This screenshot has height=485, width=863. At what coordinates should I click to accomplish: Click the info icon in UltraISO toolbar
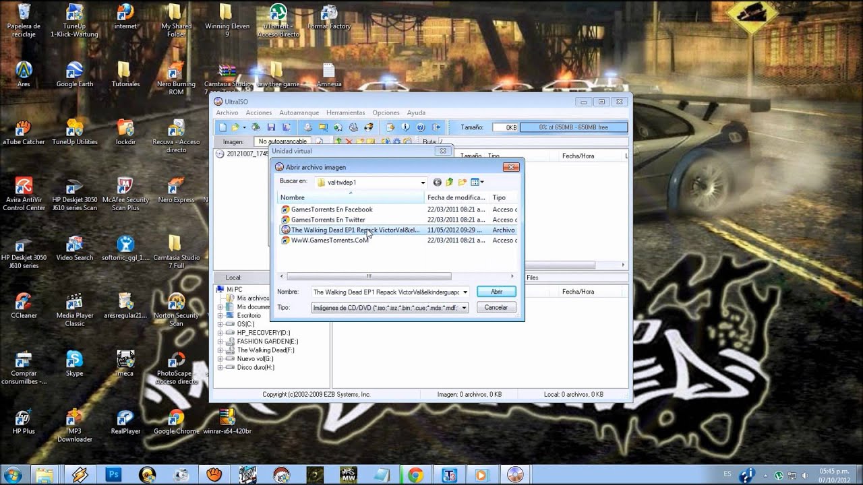(406, 127)
